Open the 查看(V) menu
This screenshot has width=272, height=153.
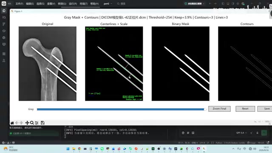click(x=51, y=4)
